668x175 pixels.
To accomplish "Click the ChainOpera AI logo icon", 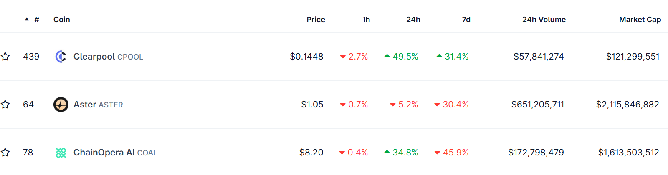I will [61, 153].
